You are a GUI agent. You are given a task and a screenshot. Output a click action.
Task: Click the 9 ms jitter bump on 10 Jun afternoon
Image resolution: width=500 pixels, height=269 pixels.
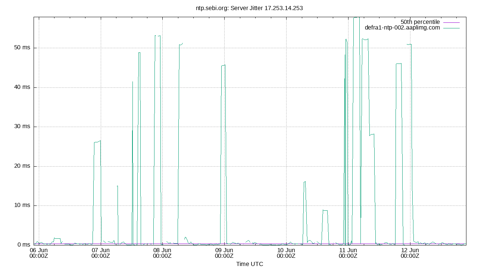[325, 210]
